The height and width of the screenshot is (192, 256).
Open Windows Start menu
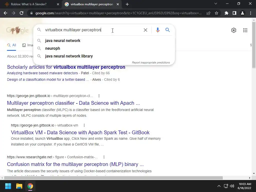pos(8,186)
